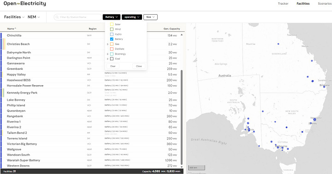Sort by Gen. Capacity column header
Screen dimensions: 332x174
coord(172,29)
